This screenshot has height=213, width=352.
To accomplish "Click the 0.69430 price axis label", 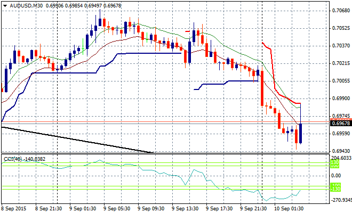I will [341, 151].
